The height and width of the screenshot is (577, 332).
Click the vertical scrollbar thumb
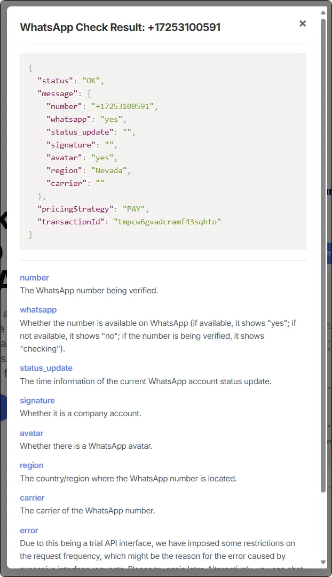point(323,255)
